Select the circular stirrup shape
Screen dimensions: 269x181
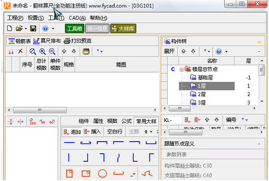102,174
